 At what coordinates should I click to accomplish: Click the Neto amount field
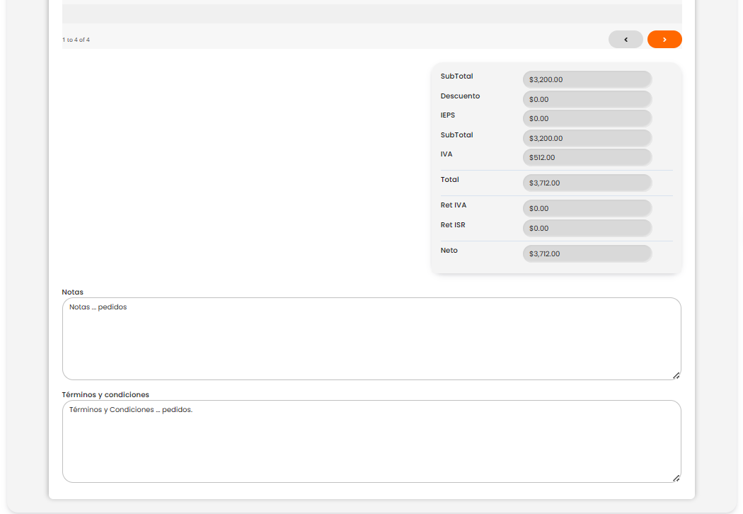pos(587,253)
